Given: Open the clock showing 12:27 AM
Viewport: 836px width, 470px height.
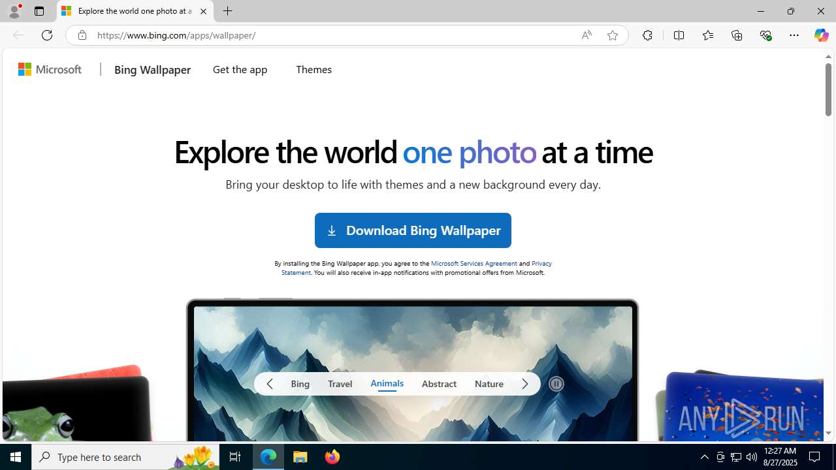Looking at the screenshot, I should tap(780, 456).
